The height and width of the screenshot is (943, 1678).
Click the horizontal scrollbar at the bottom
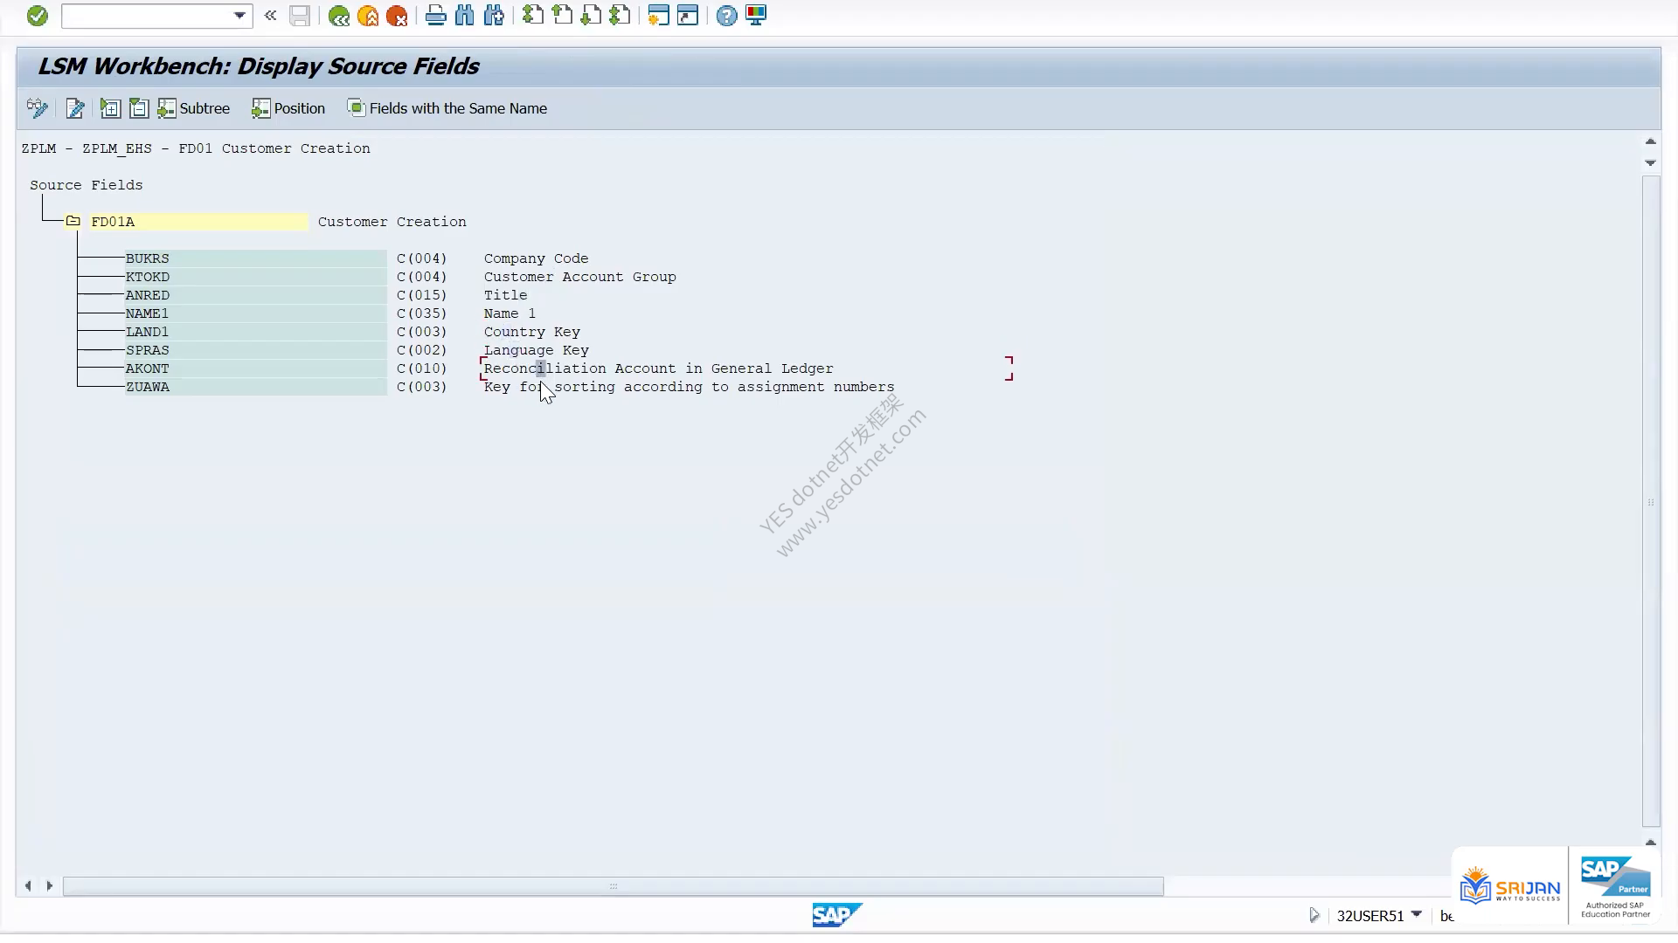(x=613, y=886)
